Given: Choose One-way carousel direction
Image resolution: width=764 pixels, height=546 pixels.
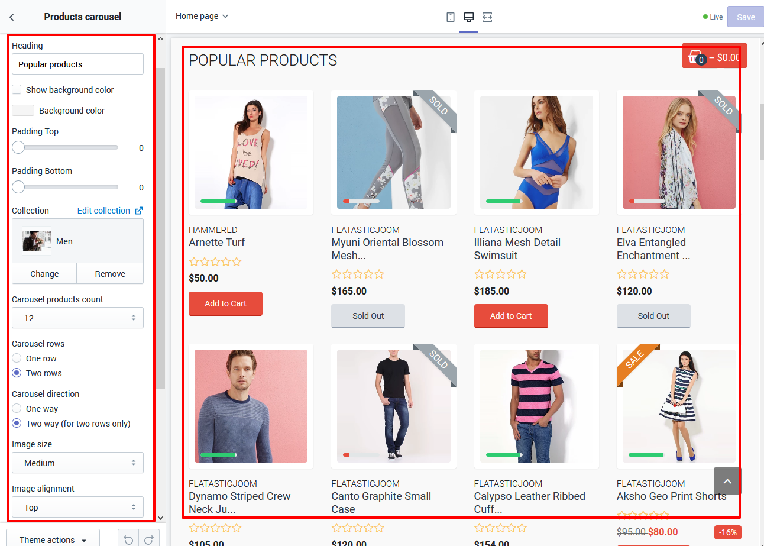Looking at the screenshot, I should (17, 409).
